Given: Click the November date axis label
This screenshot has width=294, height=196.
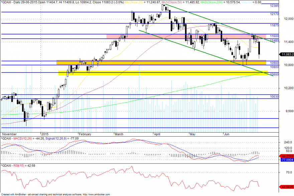Looking at the screenshot, I should (9, 134).
